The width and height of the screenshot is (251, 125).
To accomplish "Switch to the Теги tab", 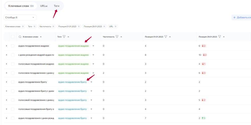I will coord(56,6).
